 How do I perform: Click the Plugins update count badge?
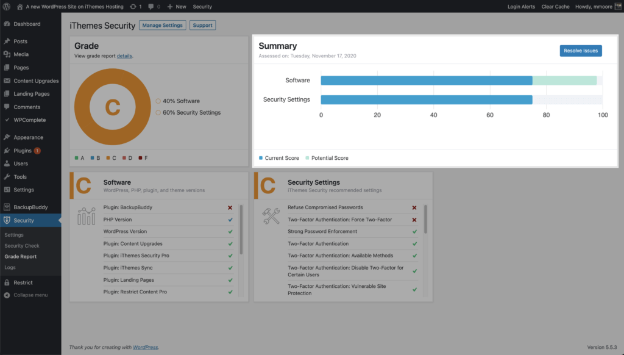click(x=37, y=151)
